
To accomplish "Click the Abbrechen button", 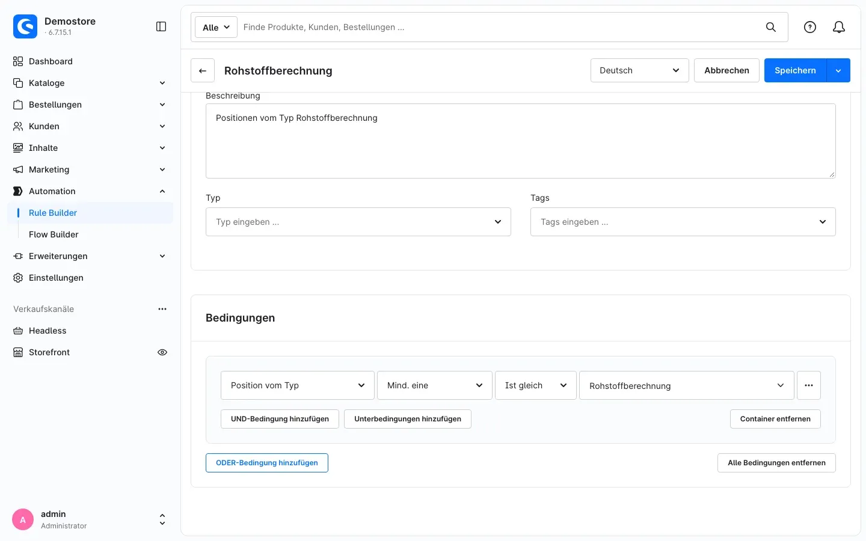I will [726, 70].
